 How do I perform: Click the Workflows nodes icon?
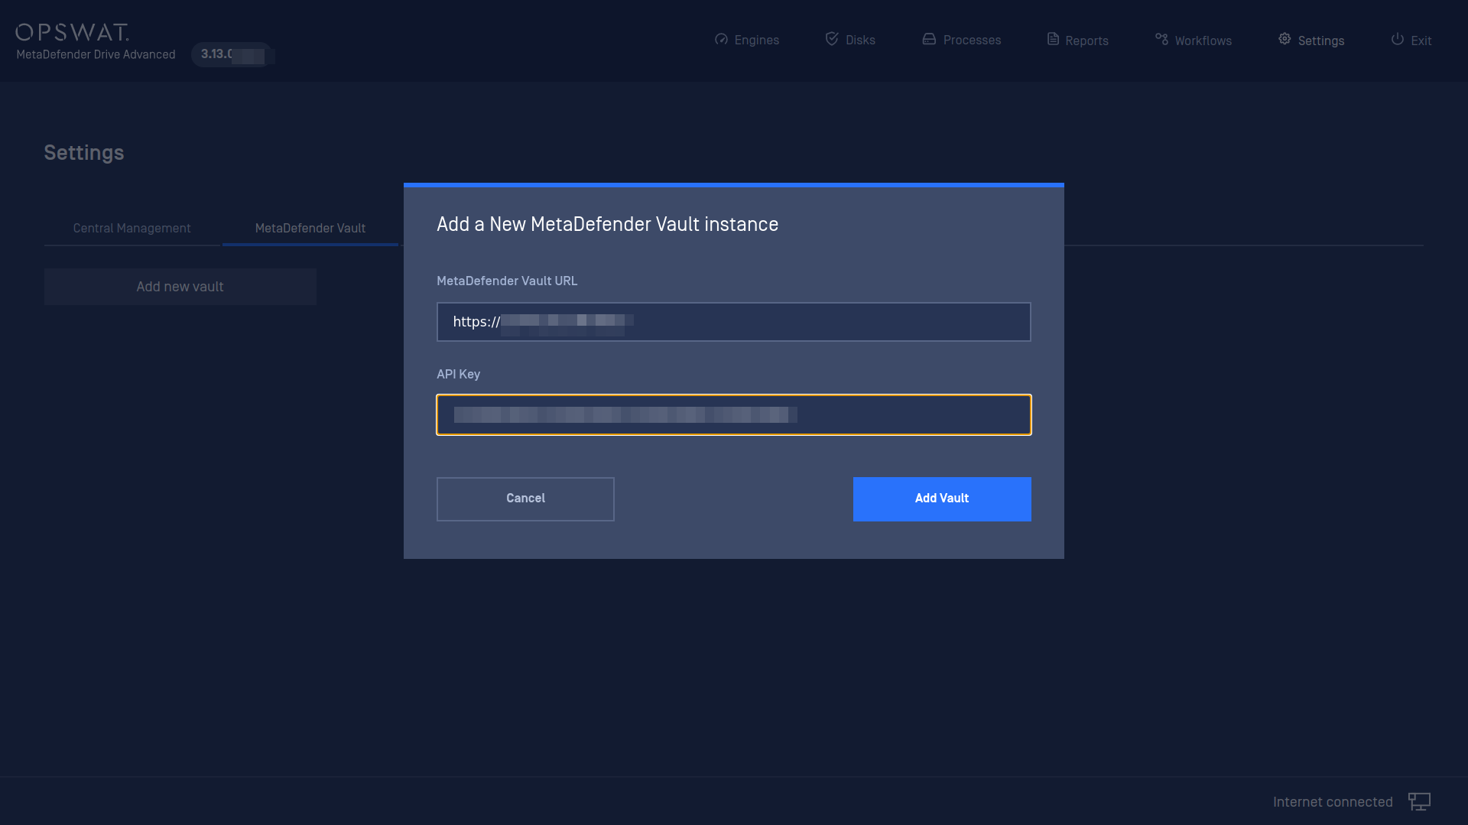click(1161, 39)
